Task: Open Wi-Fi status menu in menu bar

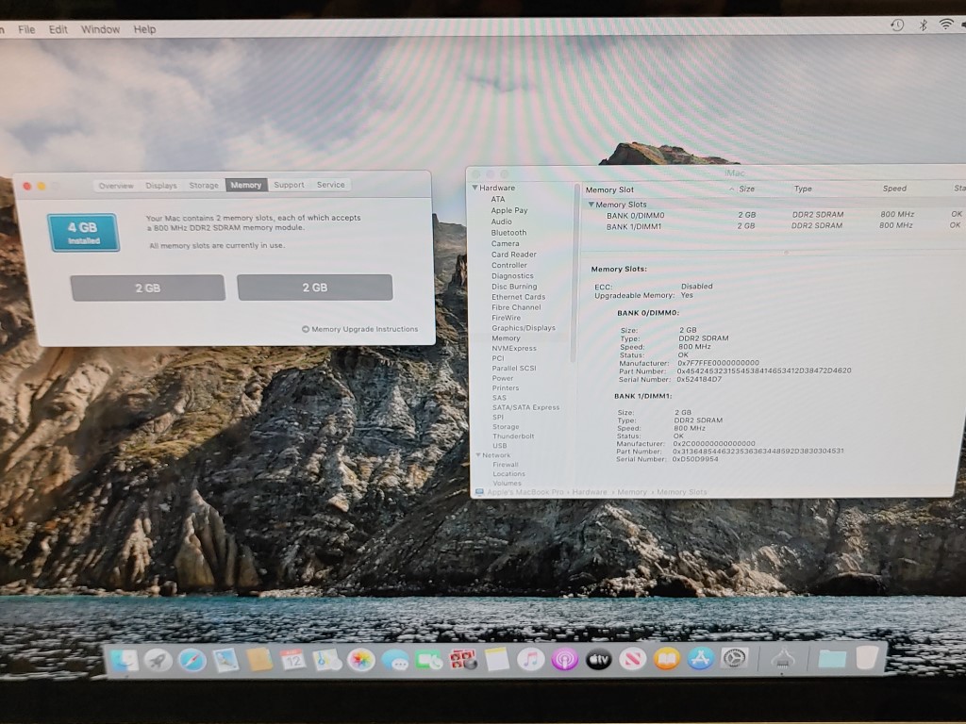Action: tap(945, 24)
